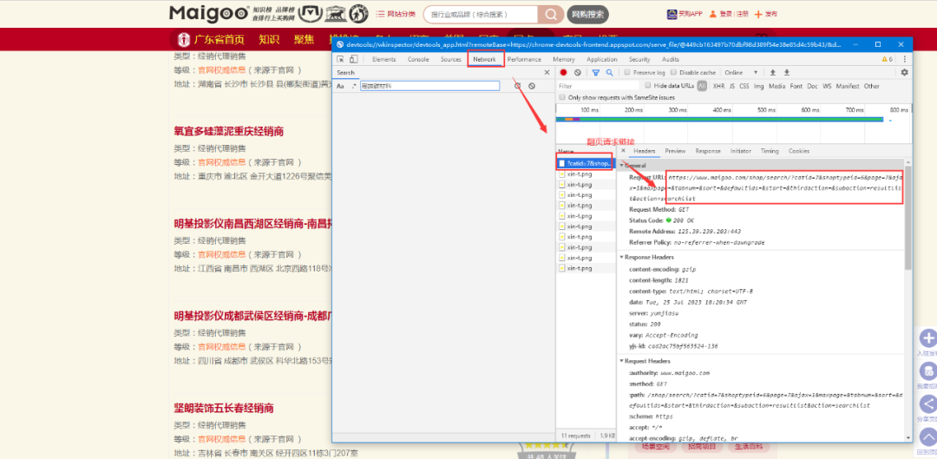Viewport: 937px width, 459px height.
Task: Check Only show requests with SameSite issues
Action: point(561,97)
